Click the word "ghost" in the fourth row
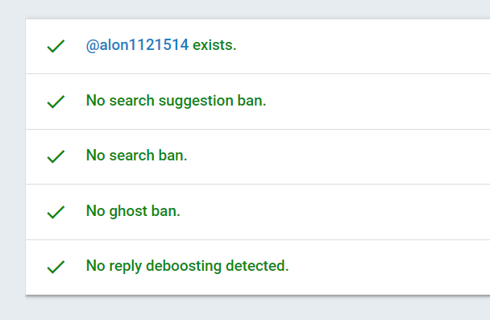The height and width of the screenshot is (320, 490). click(128, 211)
